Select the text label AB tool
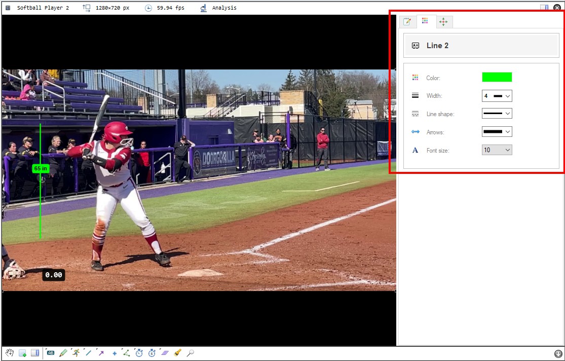This screenshot has height=361, width=565. pos(50,353)
